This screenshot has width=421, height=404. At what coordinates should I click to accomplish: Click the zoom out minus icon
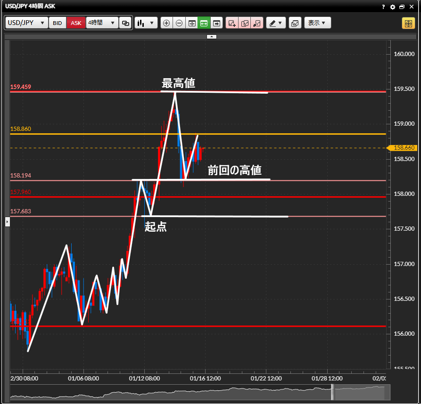[x=179, y=23]
